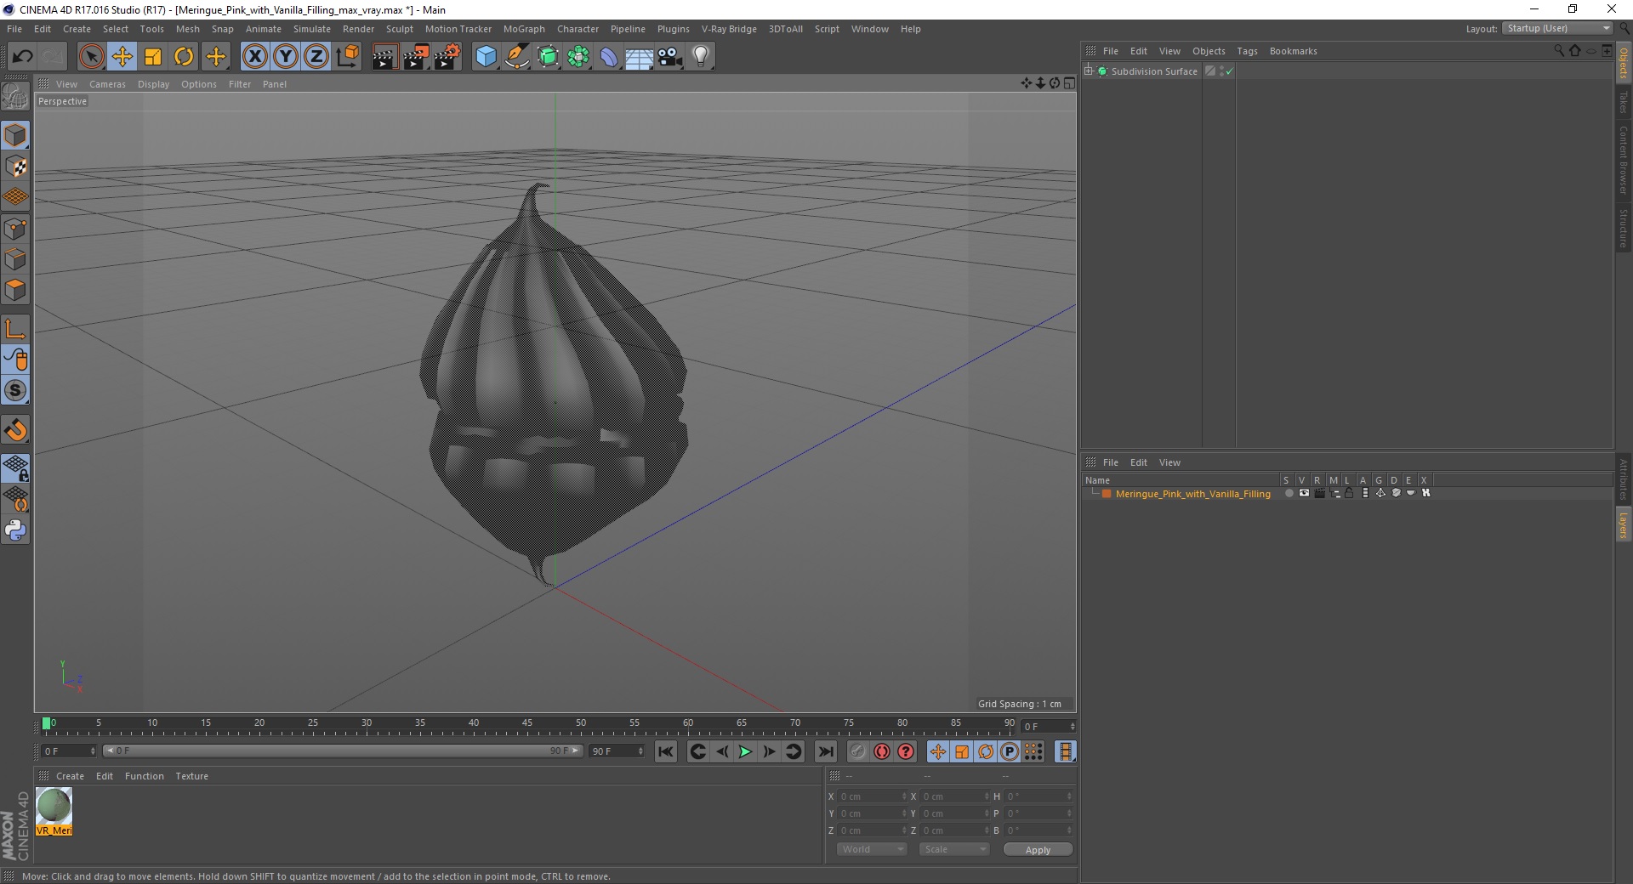Viewport: 1633px width, 884px height.
Task: Click the timeline playhead marker at frame 0
Action: [47, 723]
